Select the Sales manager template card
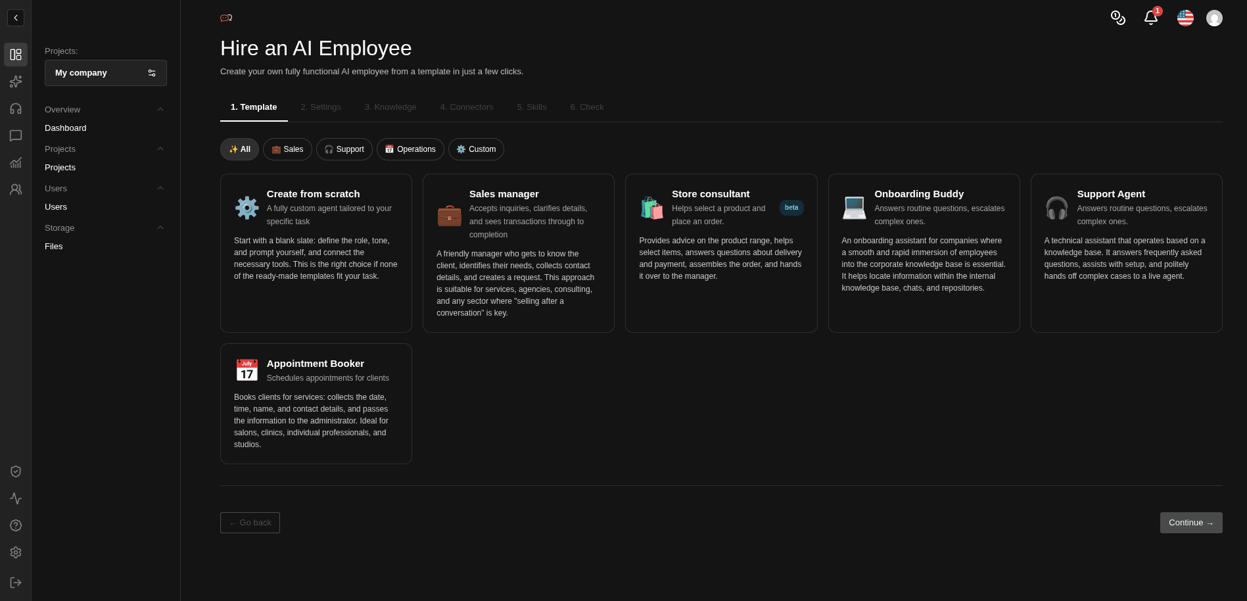The image size is (1247, 601). coord(519,253)
